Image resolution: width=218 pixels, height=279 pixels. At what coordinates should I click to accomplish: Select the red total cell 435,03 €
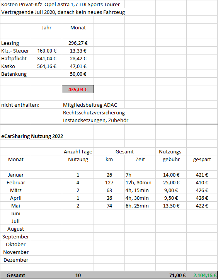tap(78, 89)
